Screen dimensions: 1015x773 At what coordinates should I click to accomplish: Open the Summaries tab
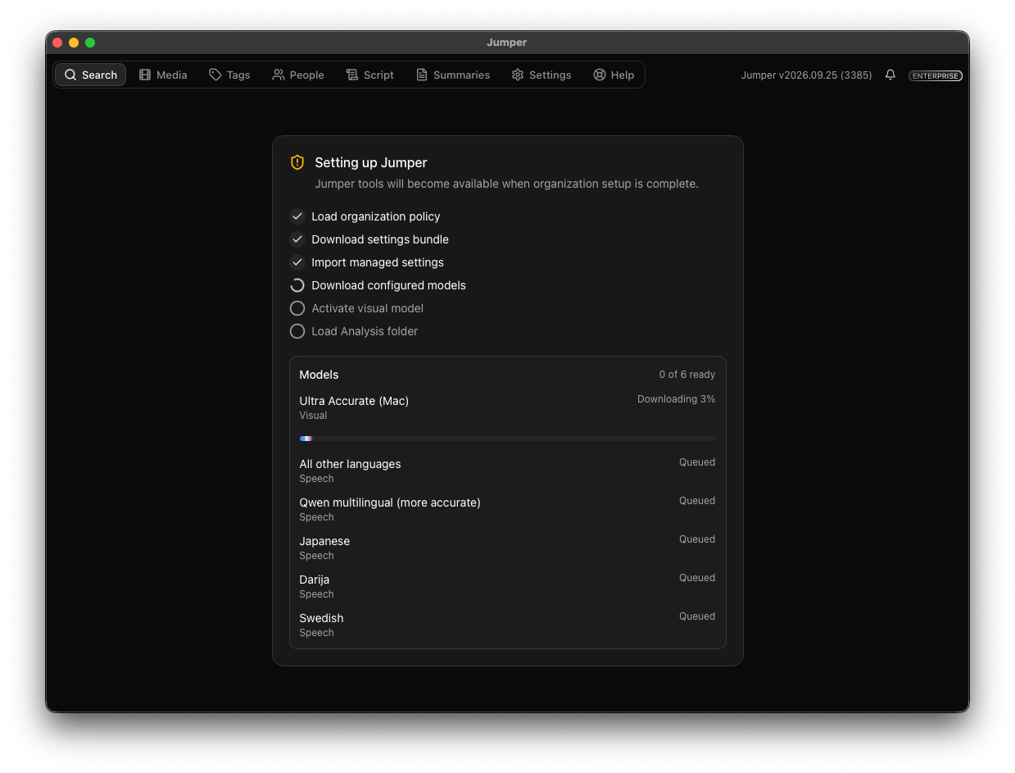(x=453, y=75)
